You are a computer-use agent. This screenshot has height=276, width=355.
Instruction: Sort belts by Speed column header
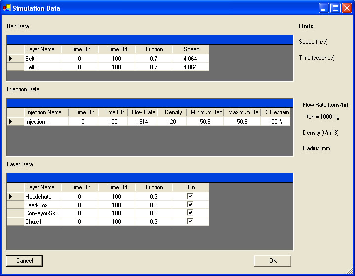tap(191, 49)
